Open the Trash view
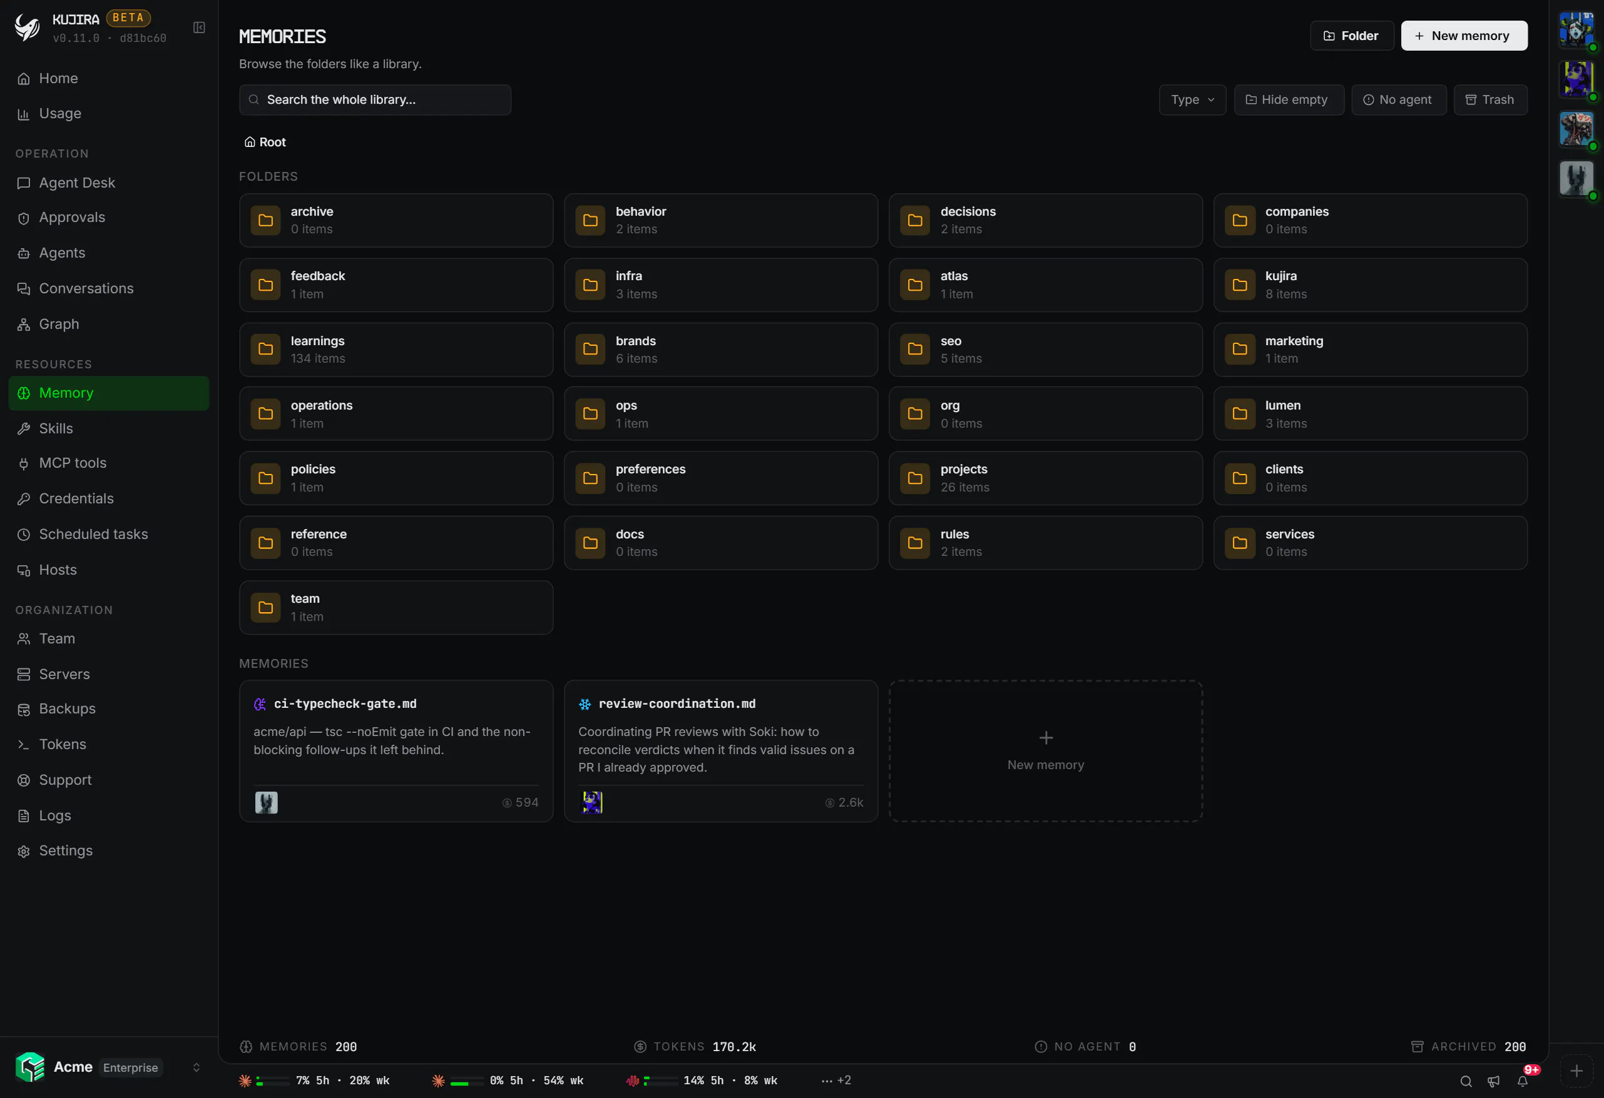This screenshot has height=1098, width=1604. click(x=1490, y=100)
